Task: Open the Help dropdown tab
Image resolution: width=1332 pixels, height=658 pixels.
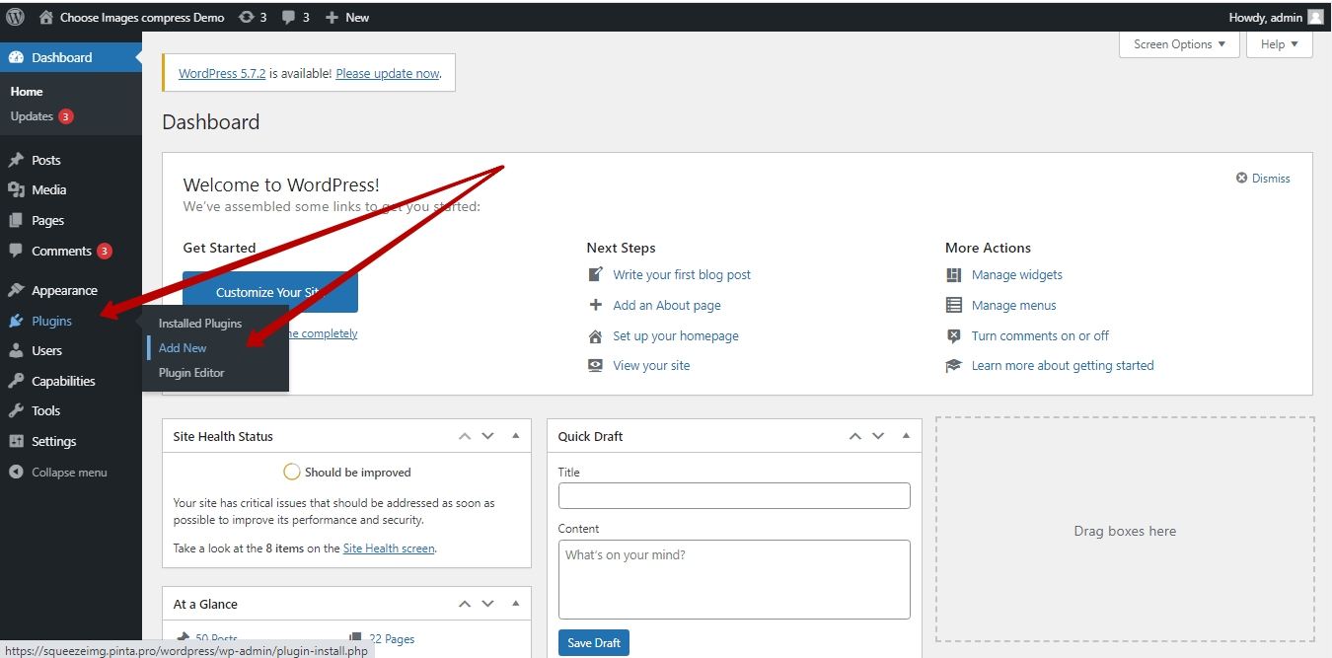Action: pos(1280,44)
